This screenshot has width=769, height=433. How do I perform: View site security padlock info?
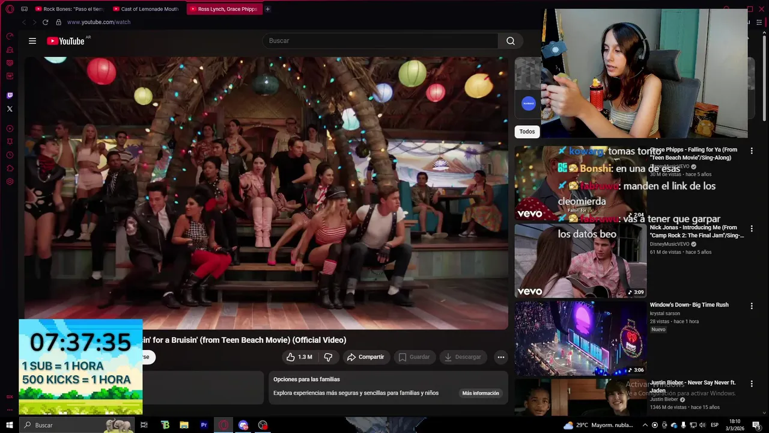(x=58, y=22)
